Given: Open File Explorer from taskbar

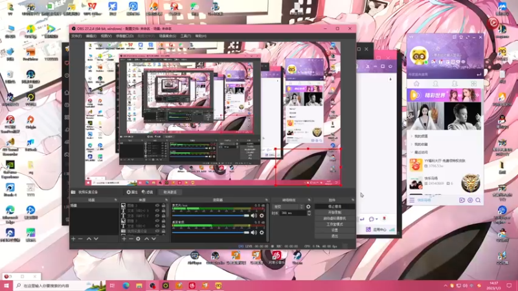Looking at the screenshot, I should 139,285.
